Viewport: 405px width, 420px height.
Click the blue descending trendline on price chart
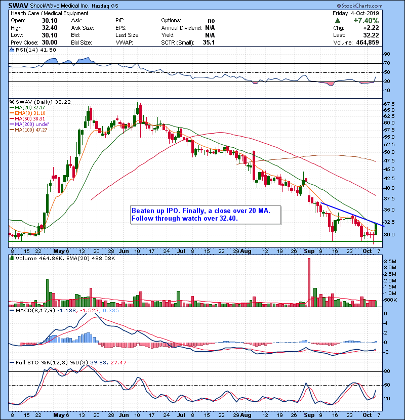(353, 215)
